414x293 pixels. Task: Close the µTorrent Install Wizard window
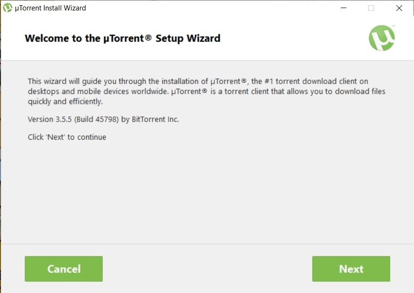399,8
